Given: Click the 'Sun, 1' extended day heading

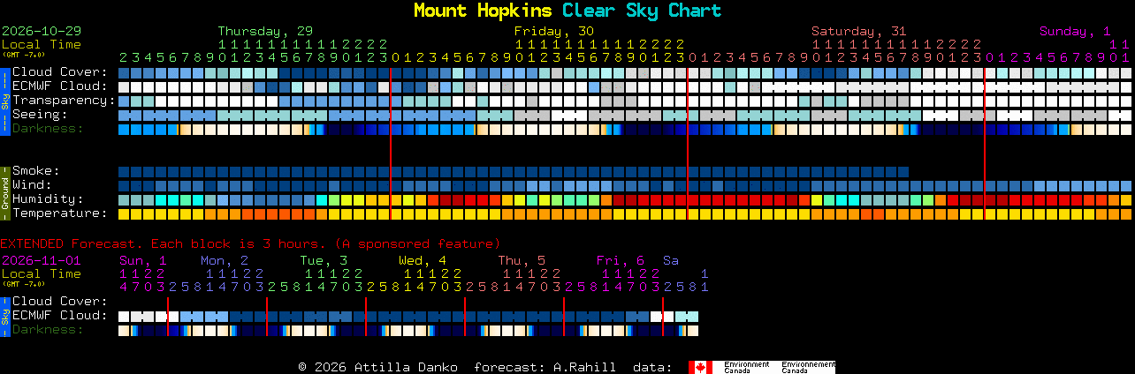Looking at the screenshot, I should pyautogui.click(x=143, y=260).
